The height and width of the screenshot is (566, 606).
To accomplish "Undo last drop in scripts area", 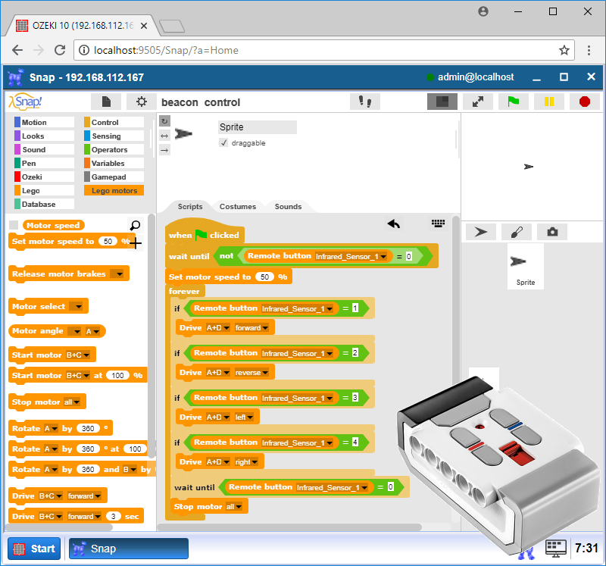I will click(x=393, y=224).
